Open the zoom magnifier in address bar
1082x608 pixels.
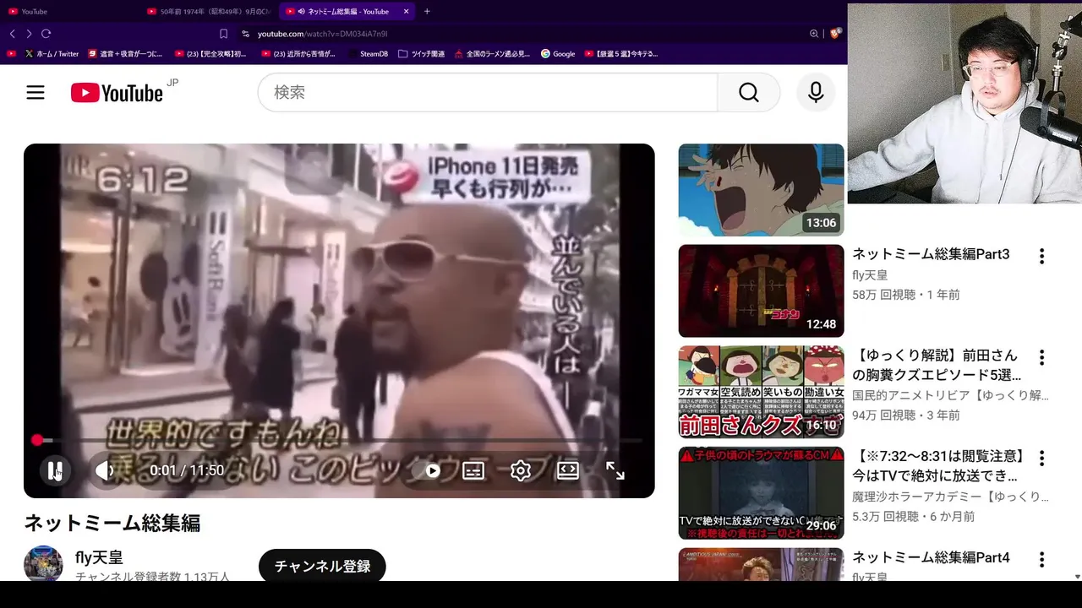[814, 34]
